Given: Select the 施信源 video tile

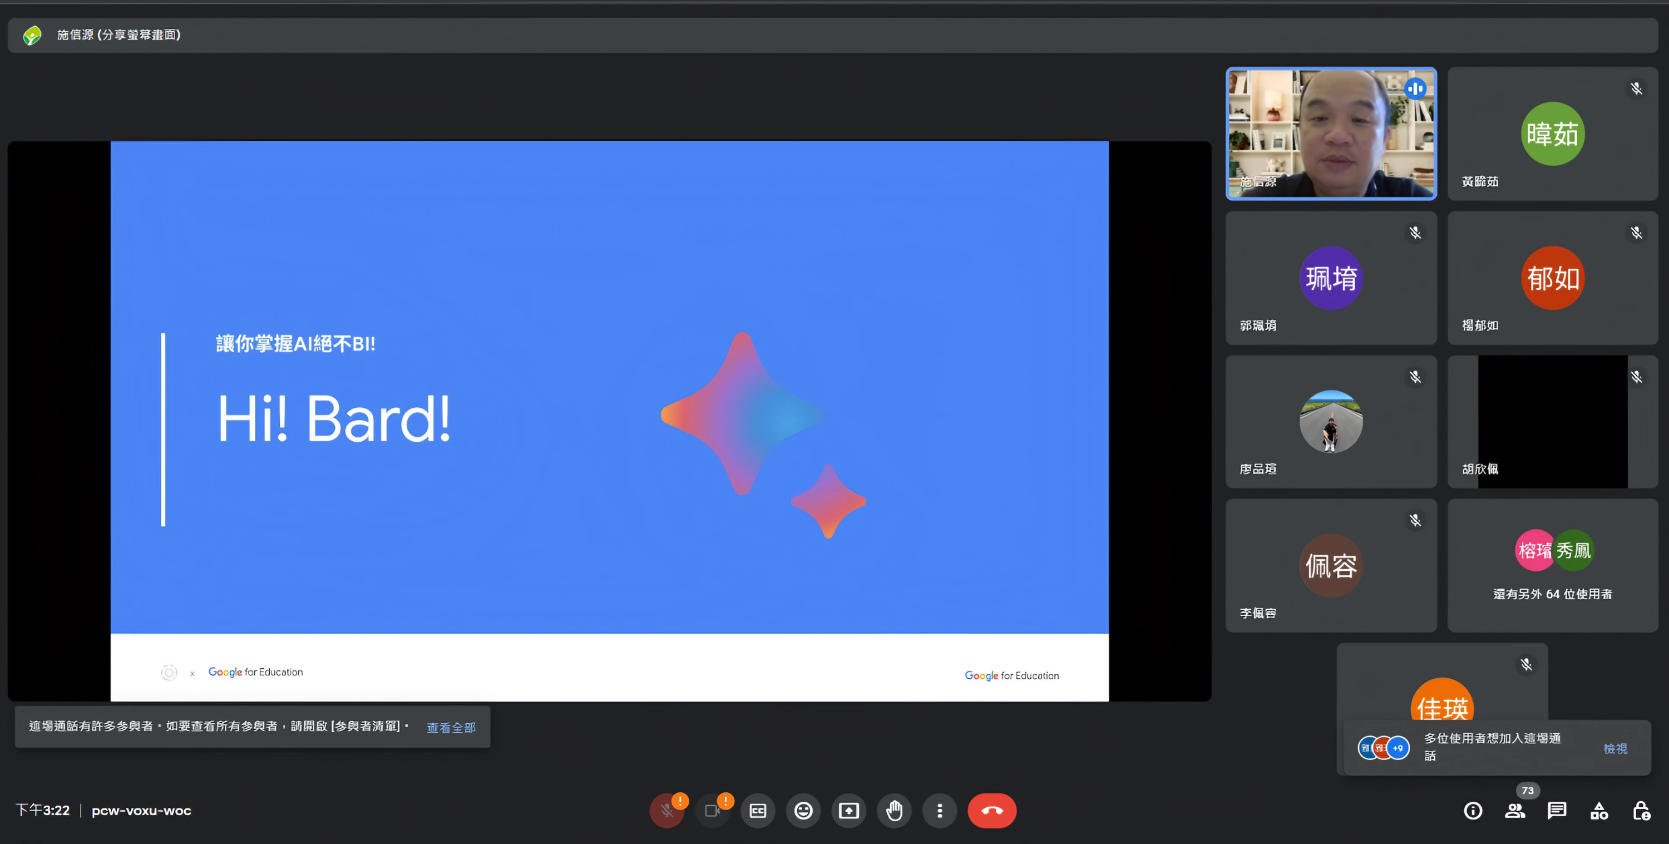Looking at the screenshot, I should point(1331,134).
